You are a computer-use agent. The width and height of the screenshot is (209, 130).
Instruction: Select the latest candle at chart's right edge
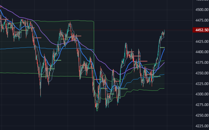[x=164, y=32]
